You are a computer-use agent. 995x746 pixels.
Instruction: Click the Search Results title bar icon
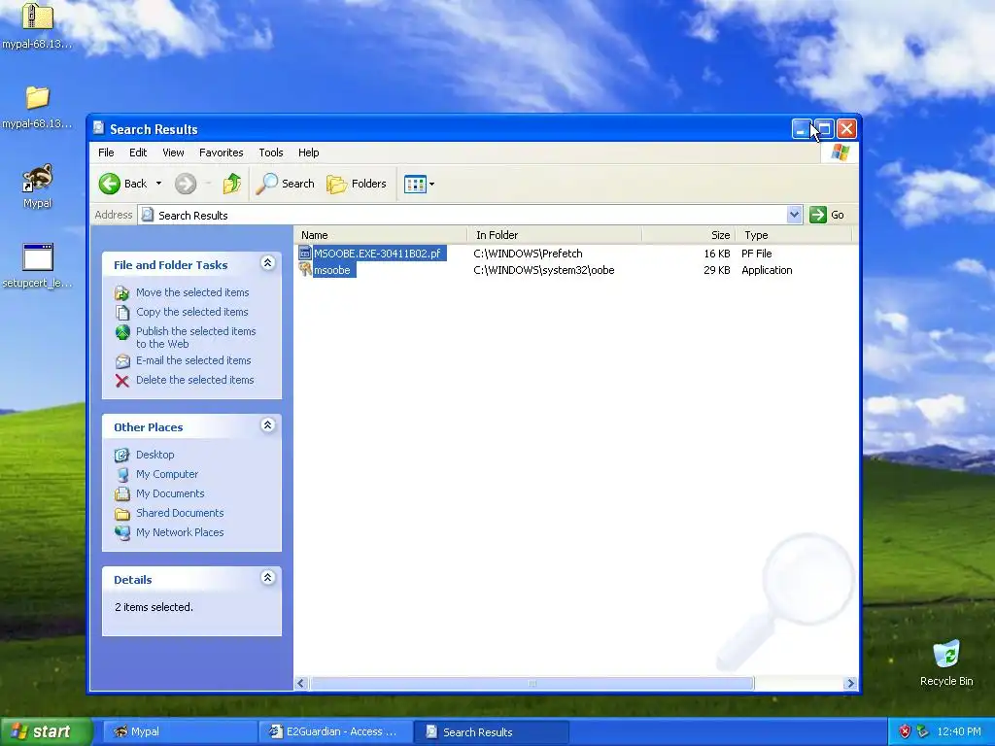point(98,128)
